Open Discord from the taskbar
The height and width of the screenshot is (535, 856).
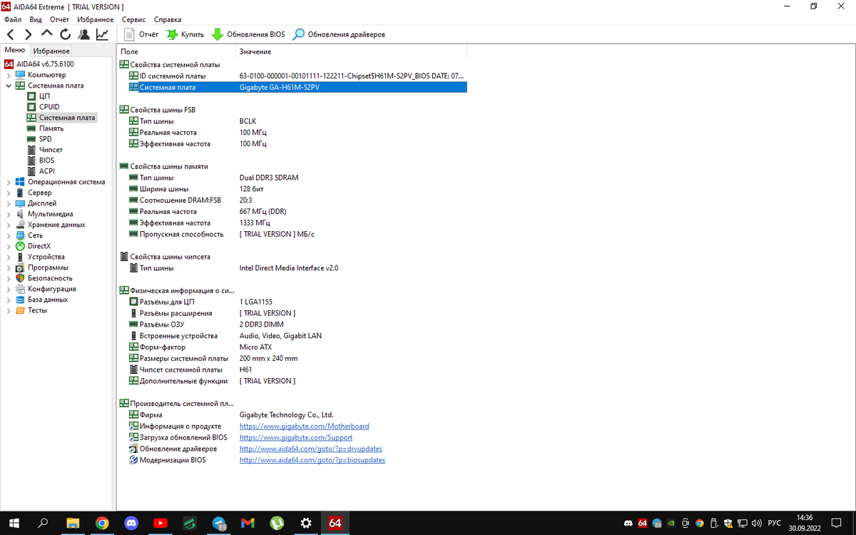[x=131, y=523]
